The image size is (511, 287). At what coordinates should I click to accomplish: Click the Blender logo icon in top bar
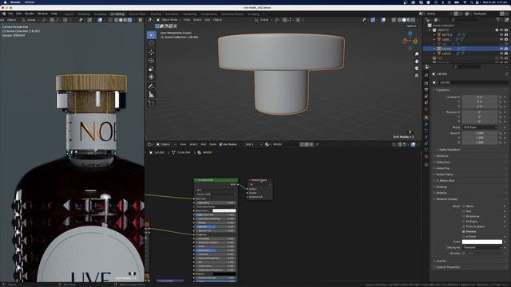(4, 14)
